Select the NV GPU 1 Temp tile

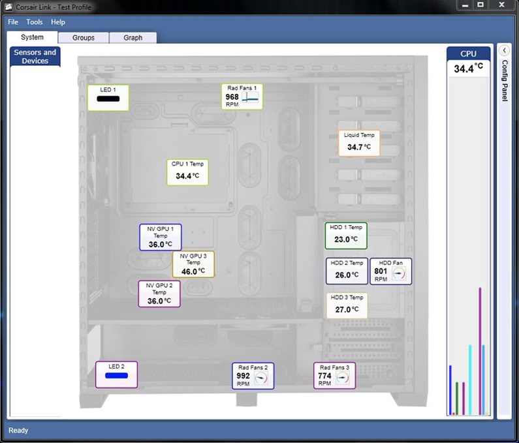(161, 237)
